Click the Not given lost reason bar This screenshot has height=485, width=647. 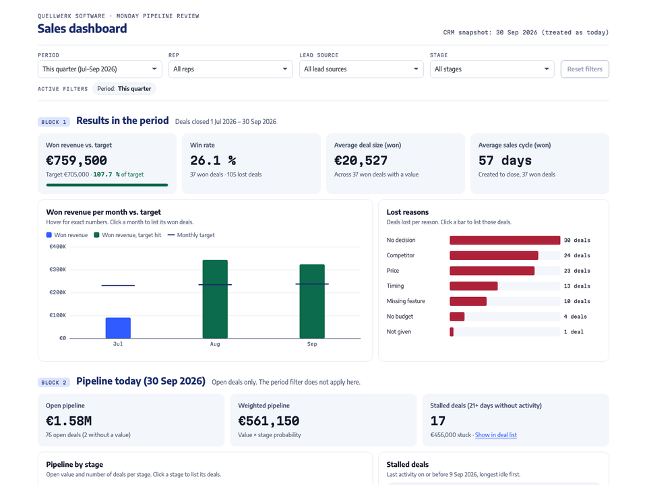[x=452, y=331]
